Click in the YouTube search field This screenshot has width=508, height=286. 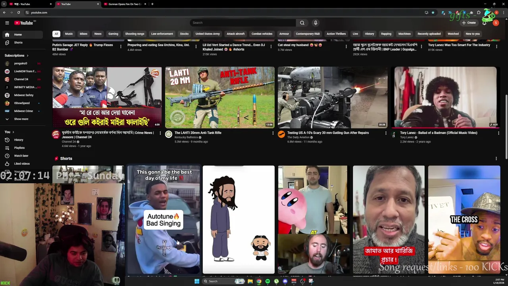click(243, 23)
